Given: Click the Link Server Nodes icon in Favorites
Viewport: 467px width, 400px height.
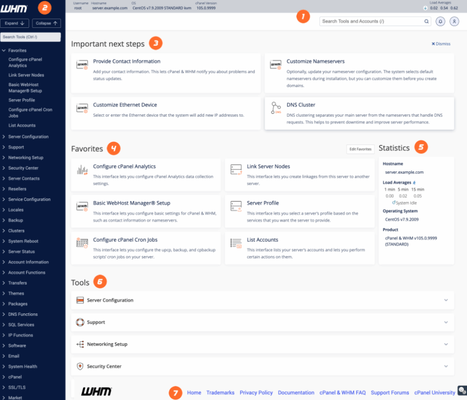Looking at the screenshot, I should click(x=236, y=170).
